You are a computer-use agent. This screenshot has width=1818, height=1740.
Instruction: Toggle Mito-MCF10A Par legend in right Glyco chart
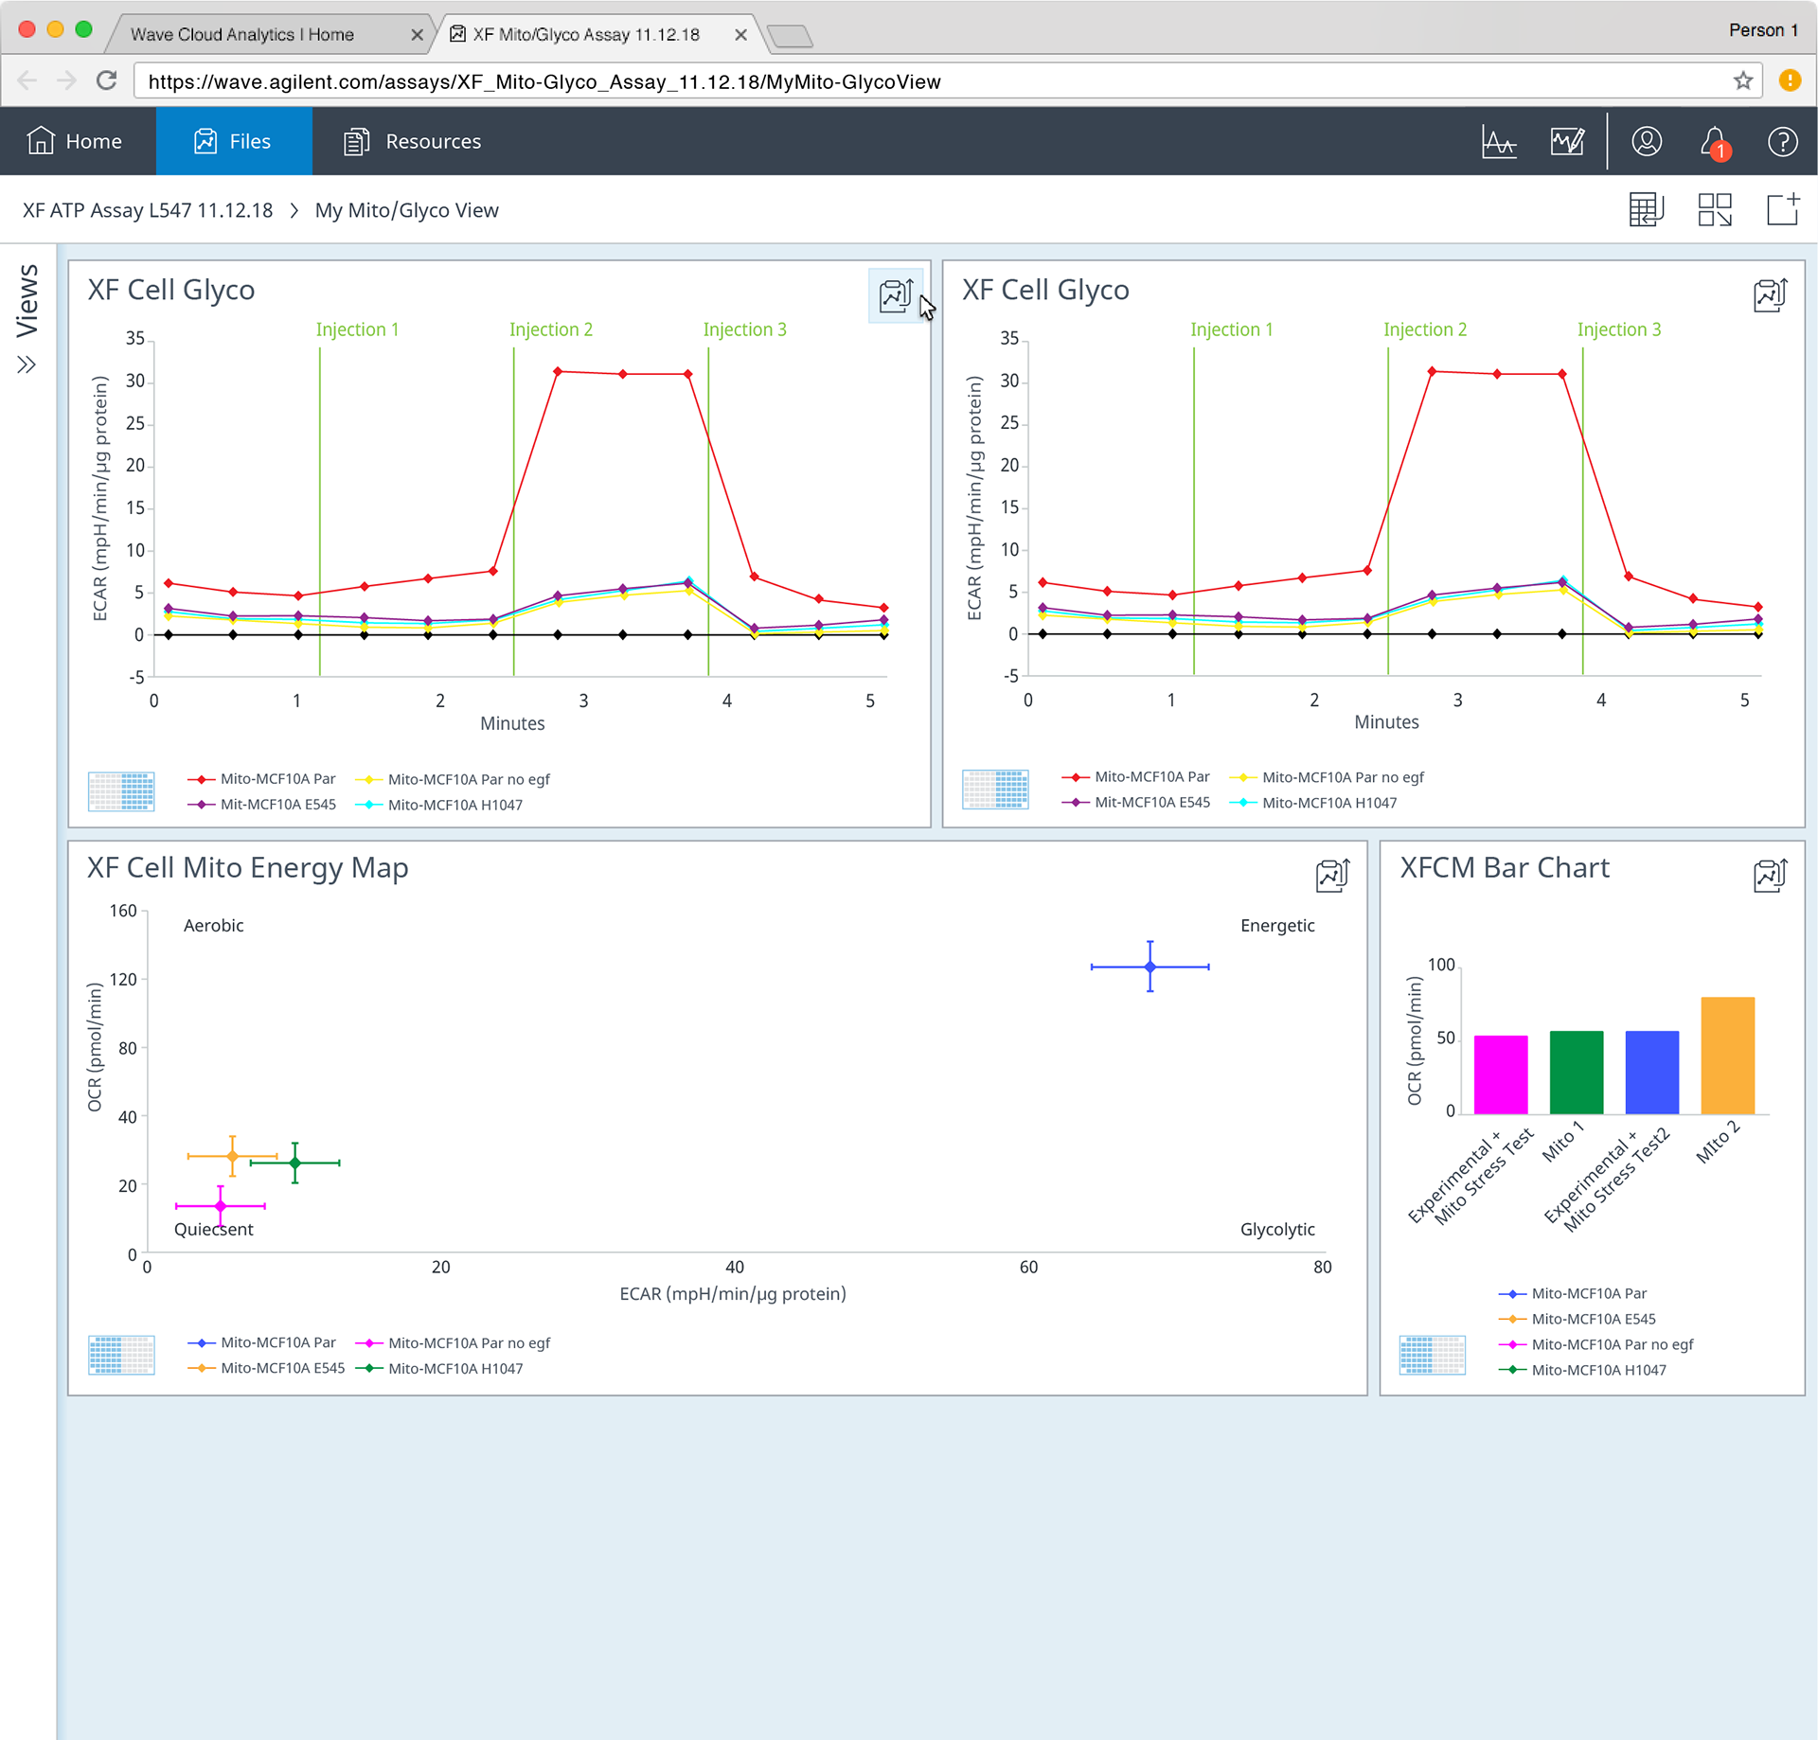1135,777
